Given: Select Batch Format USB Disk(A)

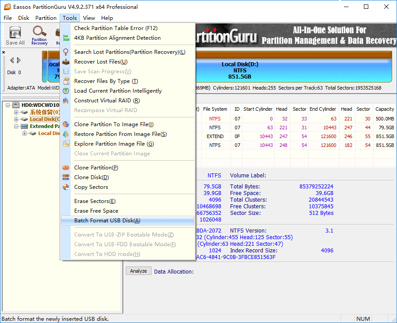Looking at the screenshot, I should [128, 221].
